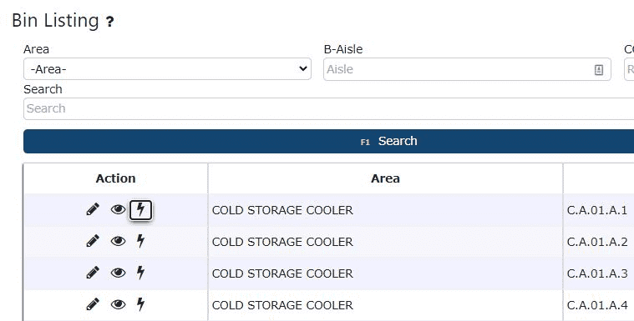Click the eye view icon for bin C.A.01.A.4
Image resolution: width=634 pixels, height=321 pixels.
point(118,304)
